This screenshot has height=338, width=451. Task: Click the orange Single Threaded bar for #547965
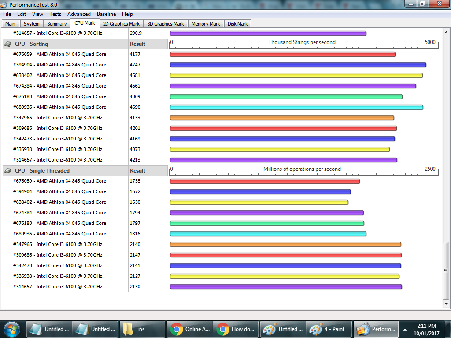[x=285, y=245]
